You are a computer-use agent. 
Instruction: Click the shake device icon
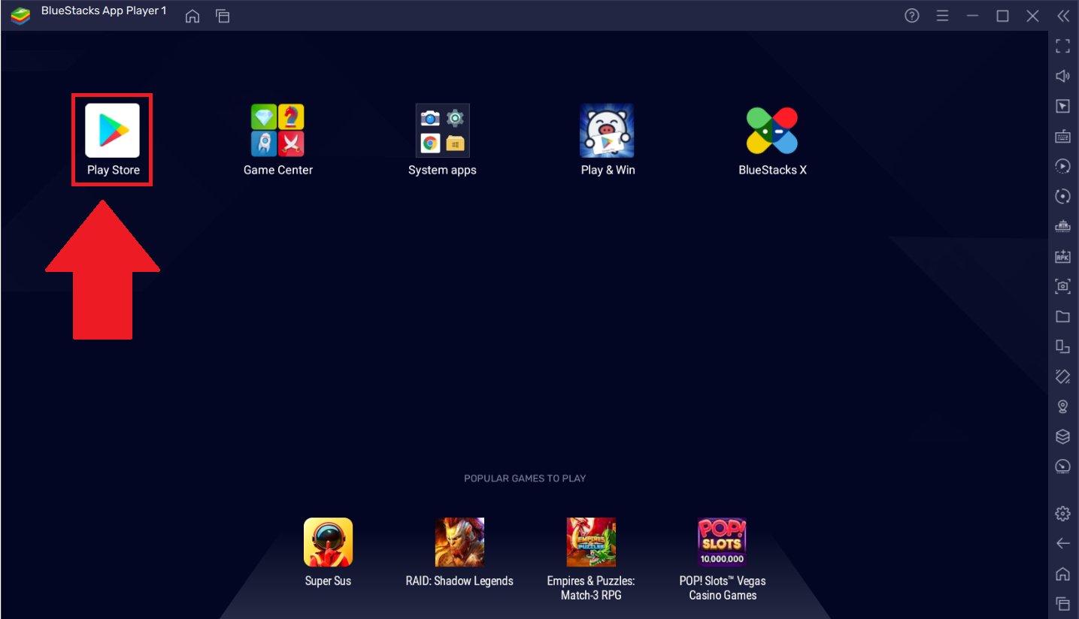click(x=1062, y=376)
